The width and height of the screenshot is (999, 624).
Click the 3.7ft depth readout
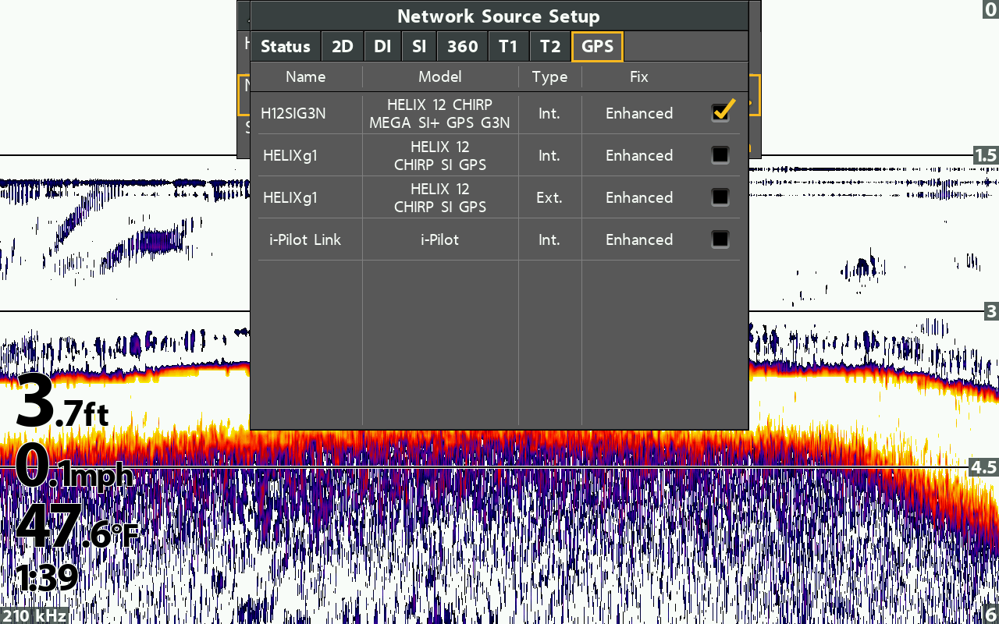point(62,402)
